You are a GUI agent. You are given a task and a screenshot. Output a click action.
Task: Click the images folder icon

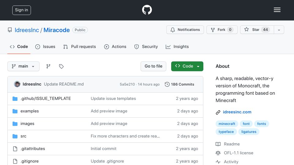point(15,124)
